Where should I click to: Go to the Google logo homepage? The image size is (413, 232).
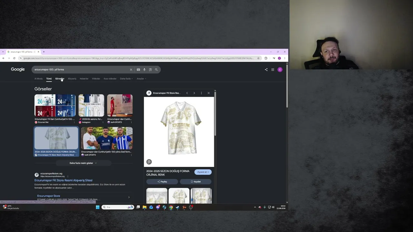point(18,70)
